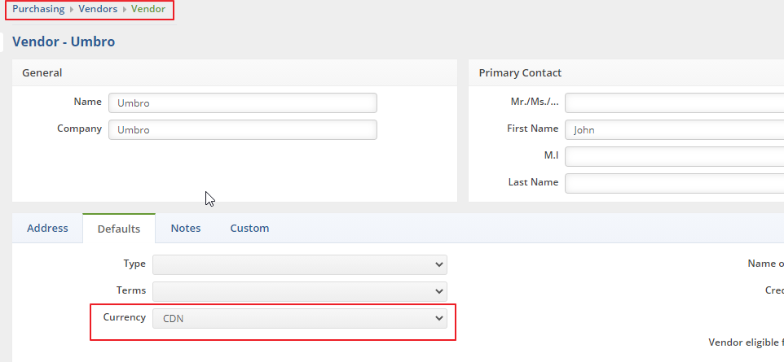The height and width of the screenshot is (362, 784).
Task: Open the Terms dropdown list
Action: tap(299, 290)
